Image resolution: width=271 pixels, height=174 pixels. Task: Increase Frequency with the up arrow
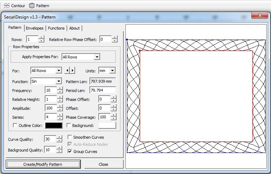60,88
